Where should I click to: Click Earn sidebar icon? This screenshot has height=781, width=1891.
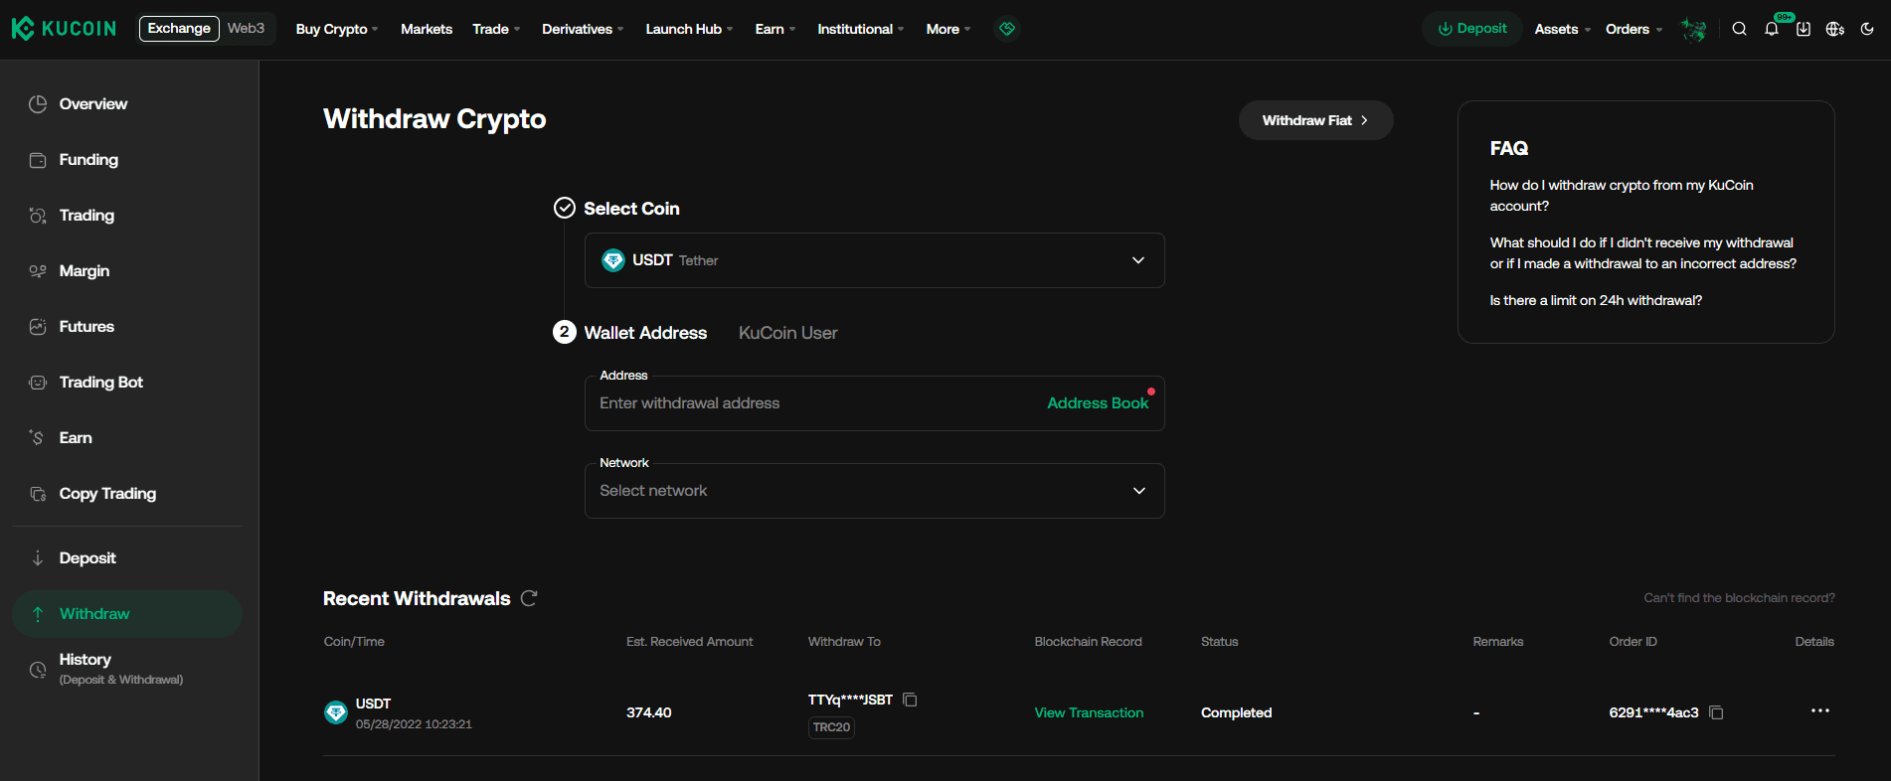click(x=38, y=438)
